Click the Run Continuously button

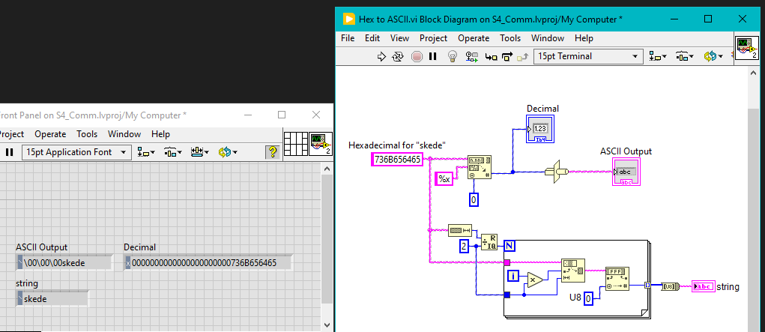[397, 56]
